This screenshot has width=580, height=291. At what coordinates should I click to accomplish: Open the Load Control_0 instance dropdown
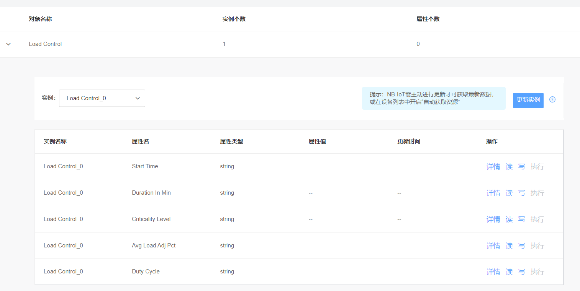pyautogui.click(x=102, y=98)
